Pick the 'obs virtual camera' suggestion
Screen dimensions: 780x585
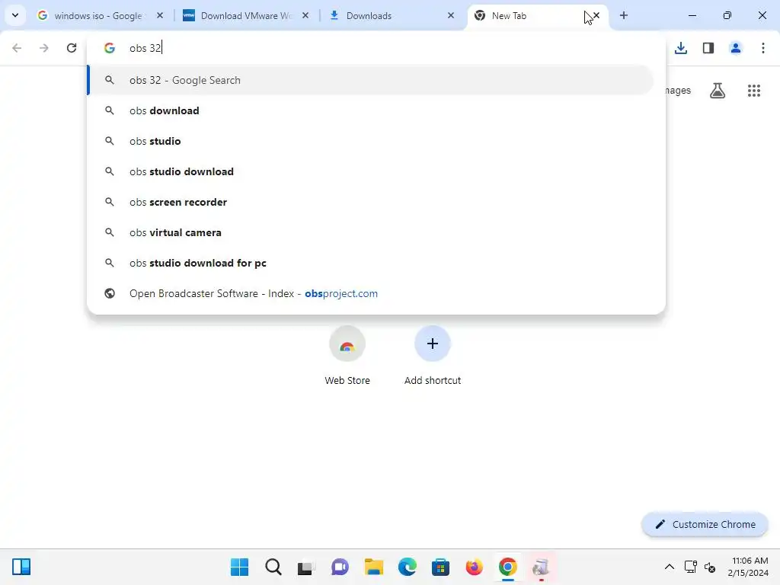pos(371,232)
